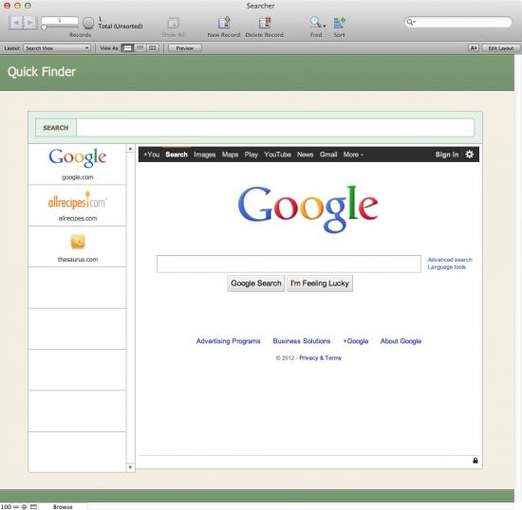Viewport: 522px width, 510px height.
Task: Click the site list scroll up arrow
Action: 131,149
